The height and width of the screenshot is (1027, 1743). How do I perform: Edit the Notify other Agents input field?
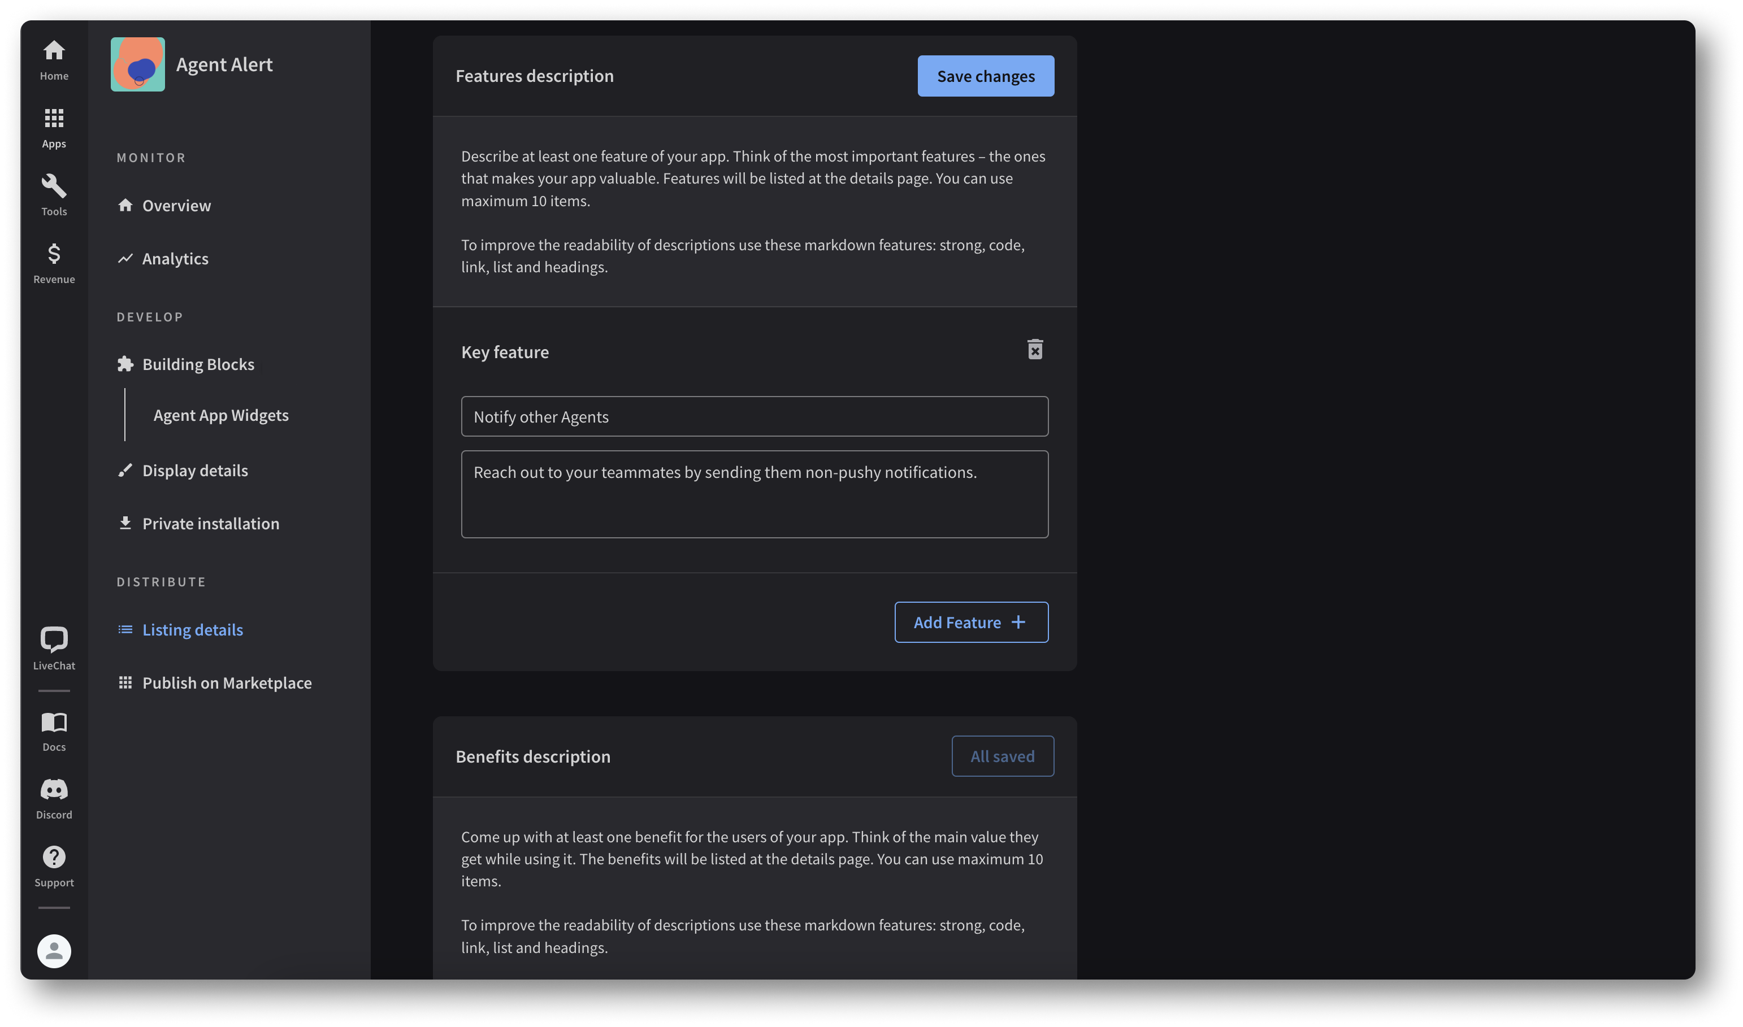pyautogui.click(x=753, y=416)
